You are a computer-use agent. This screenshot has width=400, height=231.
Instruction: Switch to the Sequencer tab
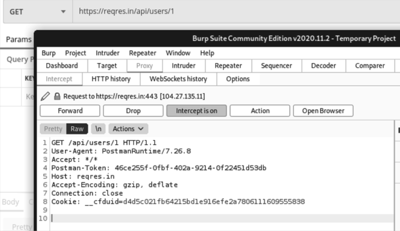point(276,66)
